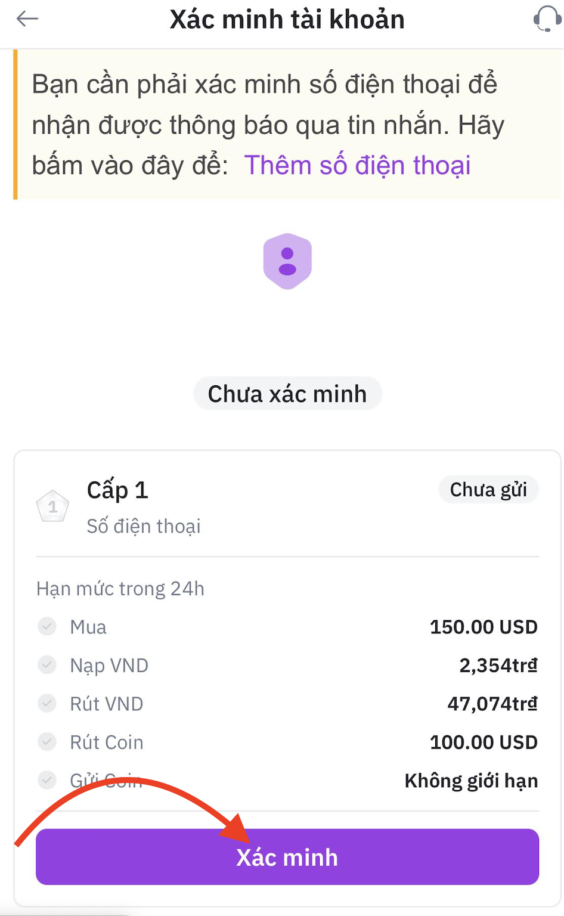Screen dimensions: 564x916
Task: Tap the check icon beside Rút Coin
Action: (x=47, y=742)
